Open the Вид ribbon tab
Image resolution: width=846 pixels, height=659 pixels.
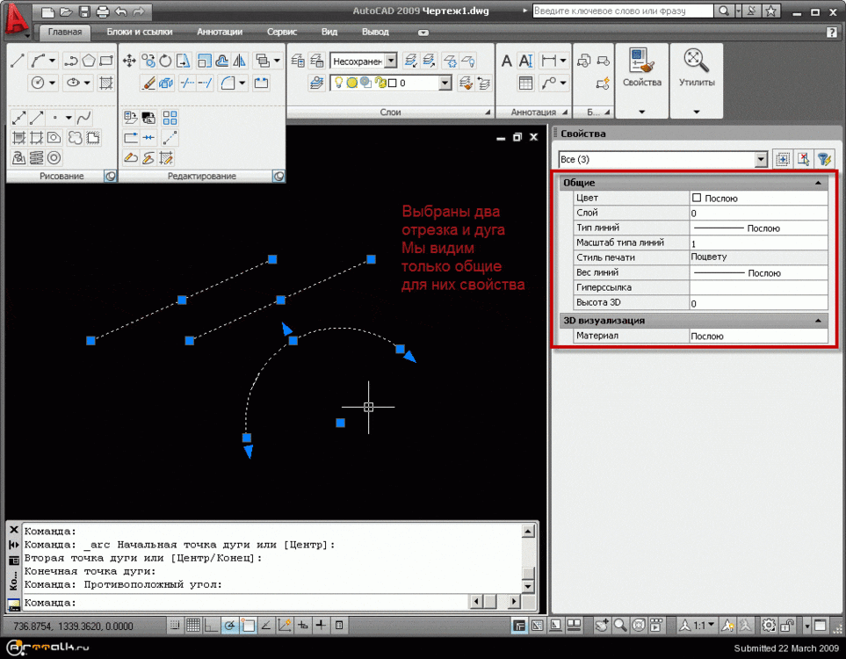click(329, 32)
